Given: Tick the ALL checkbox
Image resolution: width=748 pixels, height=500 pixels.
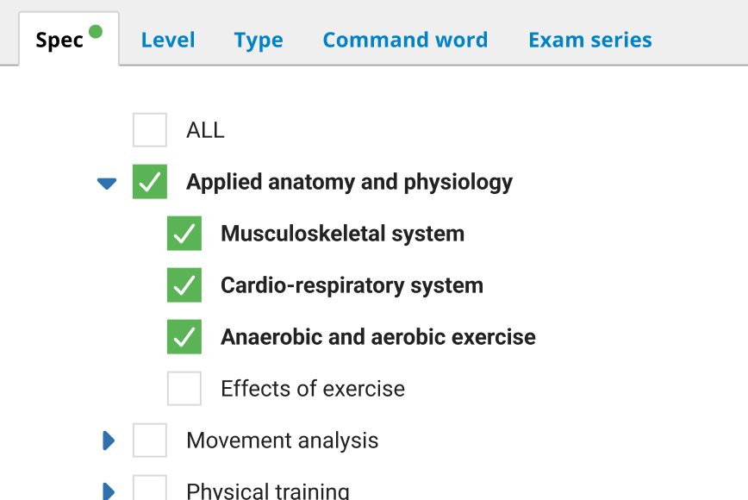Looking at the screenshot, I should pos(150,130).
